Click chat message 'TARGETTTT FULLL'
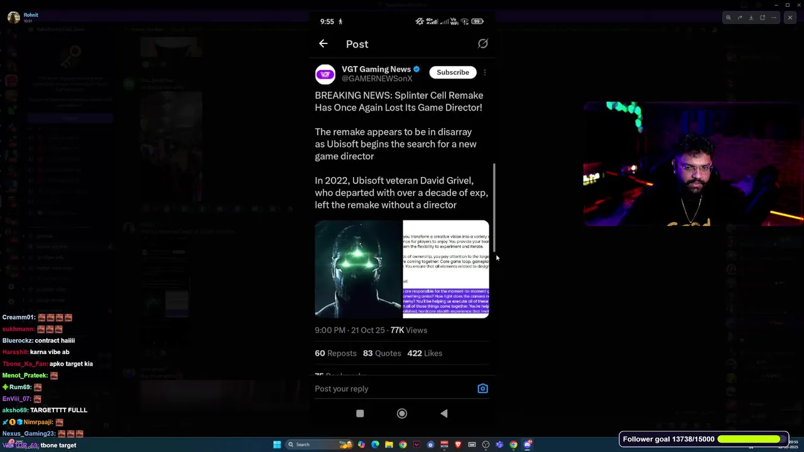 (58, 410)
